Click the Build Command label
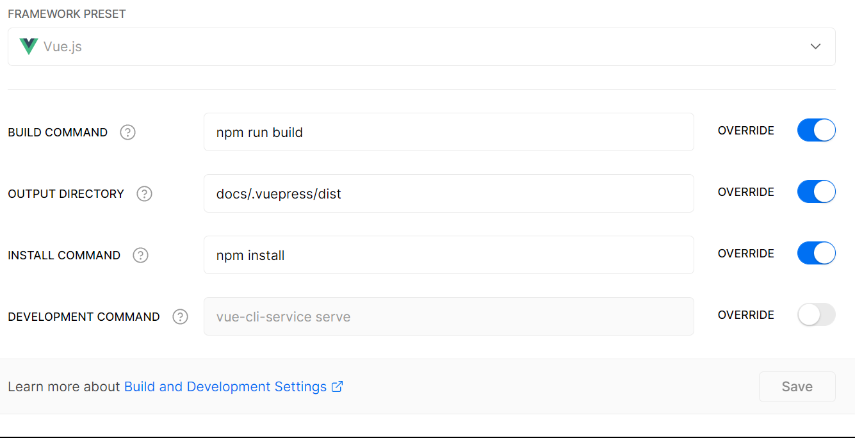This screenshot has height=438, width=855. coord(58,133)
